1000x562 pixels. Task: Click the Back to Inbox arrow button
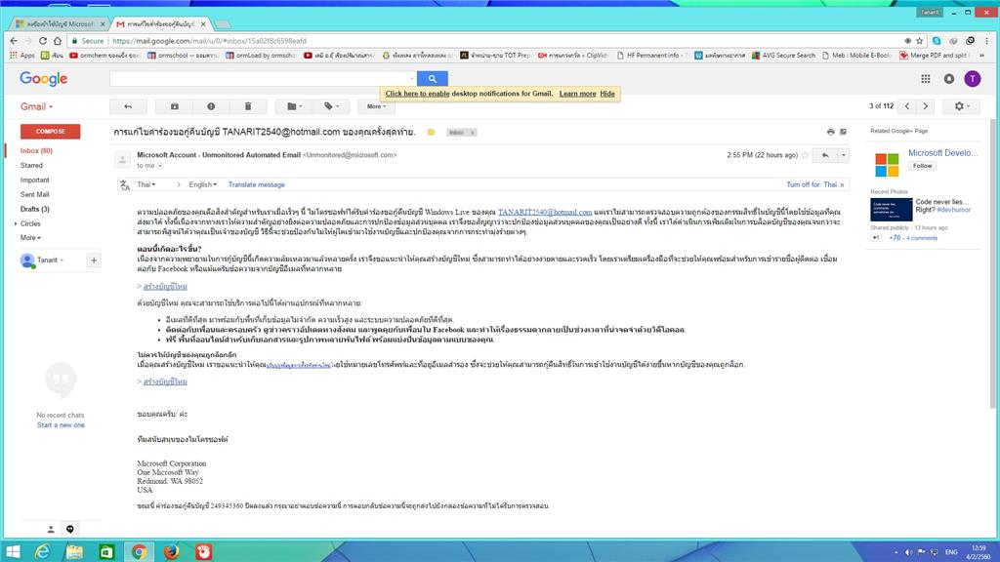(128, 106)
